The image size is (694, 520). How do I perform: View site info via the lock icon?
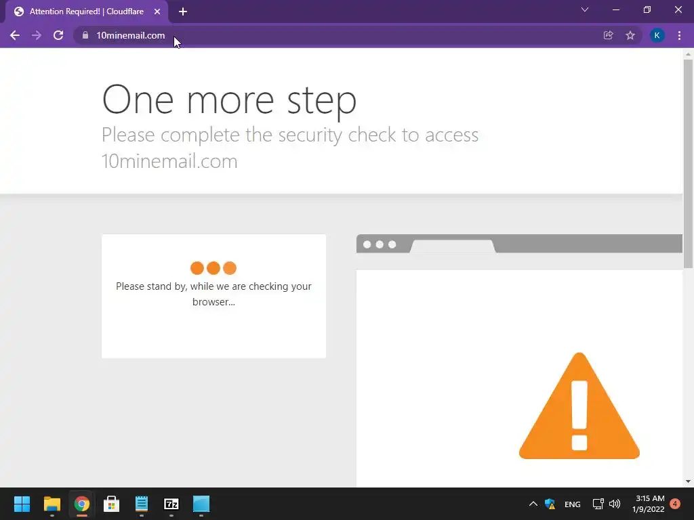[85, 35]
